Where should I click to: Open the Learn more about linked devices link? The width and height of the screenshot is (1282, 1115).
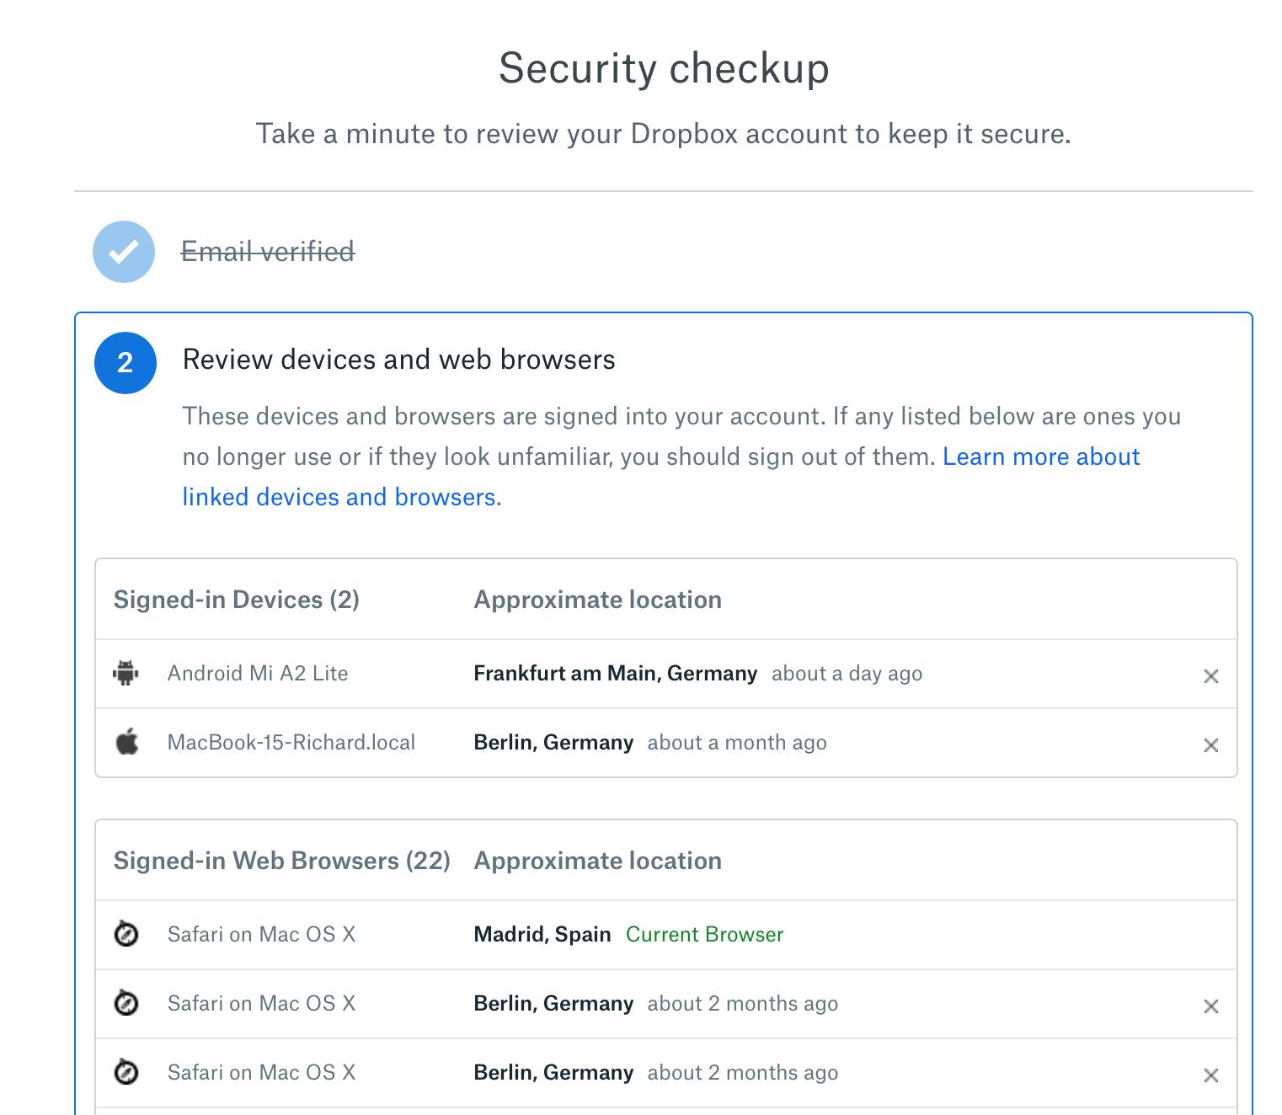(x=1040, y=457)
